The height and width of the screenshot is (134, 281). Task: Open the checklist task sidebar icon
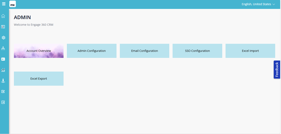(x=3, y=92)
